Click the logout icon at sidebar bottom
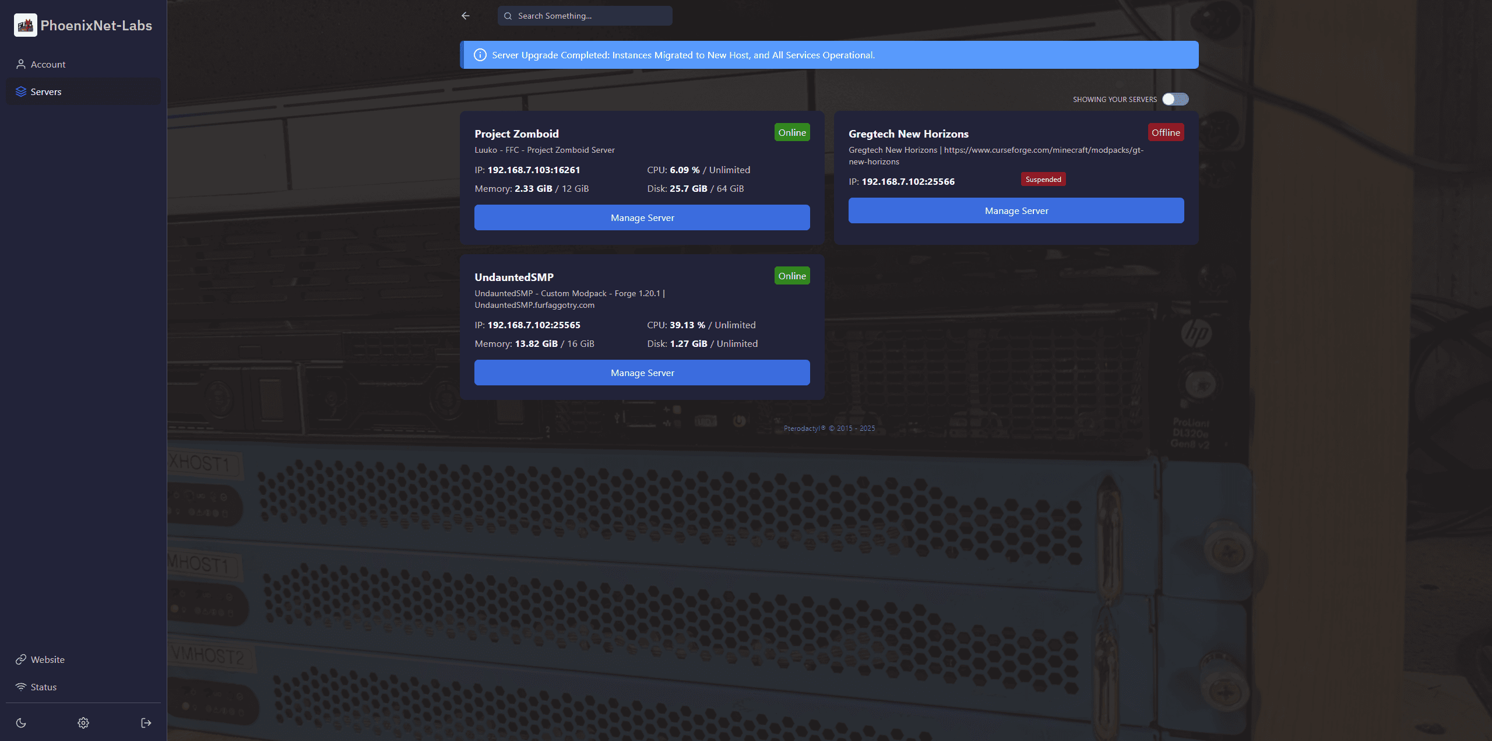The width and height of the screenshot is (1492, 741). pyautogui.click(x=146, y=722)
